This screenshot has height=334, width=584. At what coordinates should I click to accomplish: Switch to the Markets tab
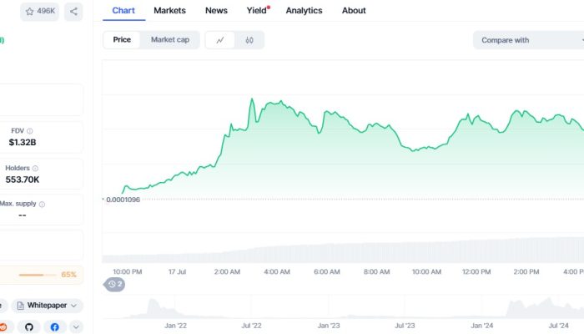169,11
